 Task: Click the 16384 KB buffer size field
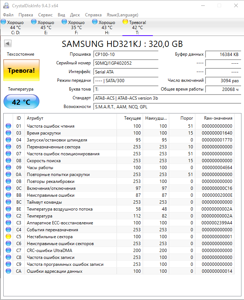click(223, 54)
